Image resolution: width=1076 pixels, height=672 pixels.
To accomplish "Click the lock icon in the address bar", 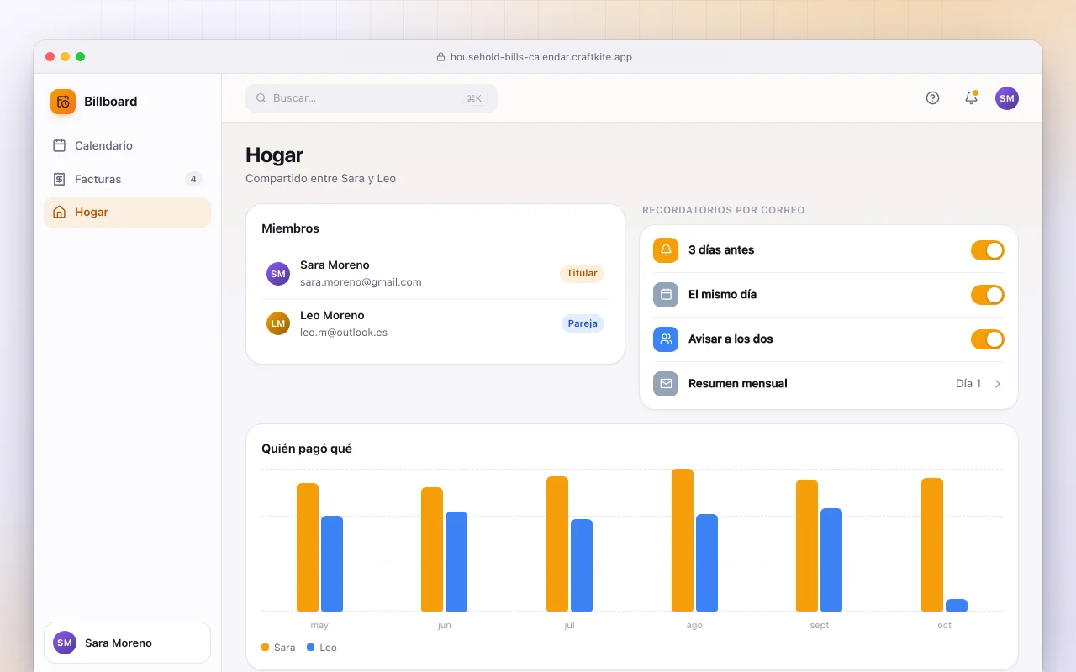I will coord(440,57).
